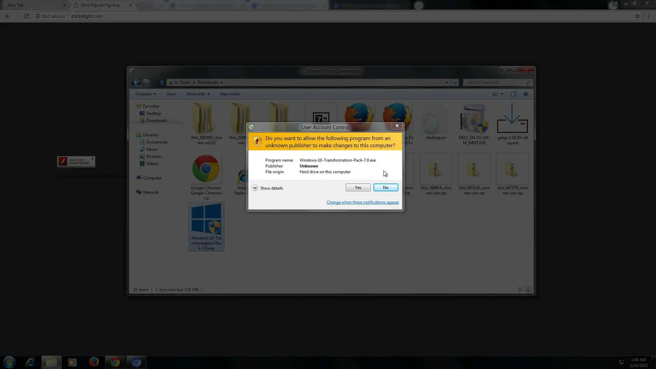
Task: Open Change when these notifications appear link
Action: point(363,202)
